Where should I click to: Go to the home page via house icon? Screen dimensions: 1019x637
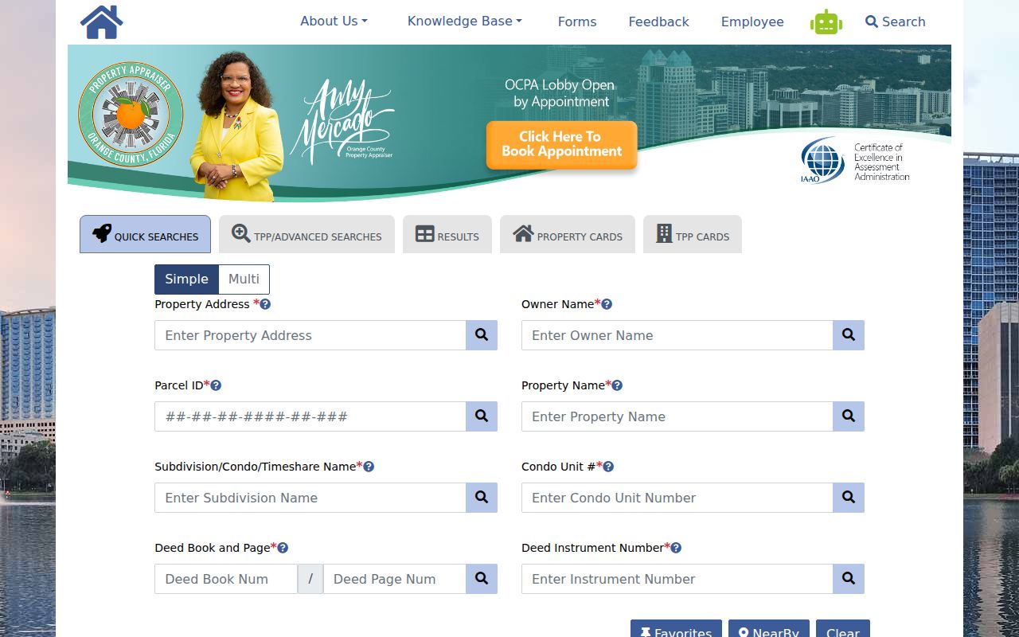click(102, 22)
